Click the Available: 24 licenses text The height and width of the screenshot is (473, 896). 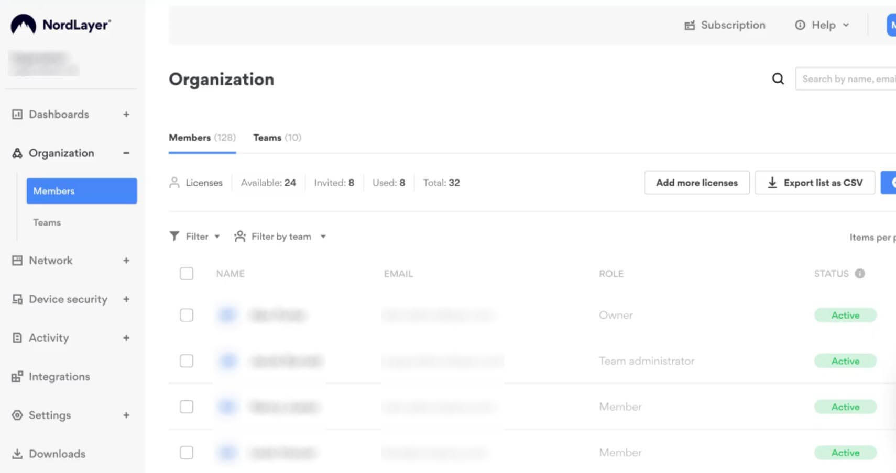(x=268, y=183)
